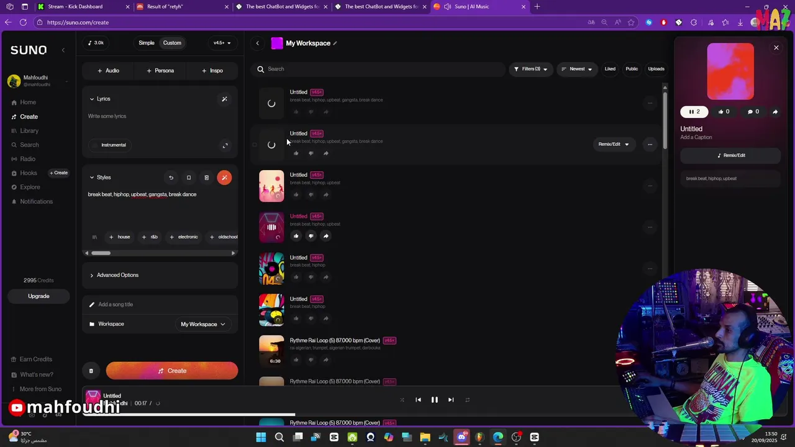Add the electronic style tag
795x447 pixels.
183,237
